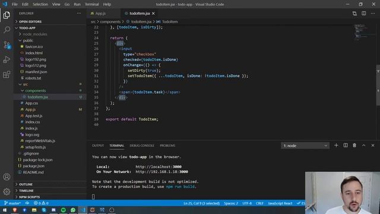
Task: Open the Run and Debug view
Action: pyautogui.click(x=7, y=59)
